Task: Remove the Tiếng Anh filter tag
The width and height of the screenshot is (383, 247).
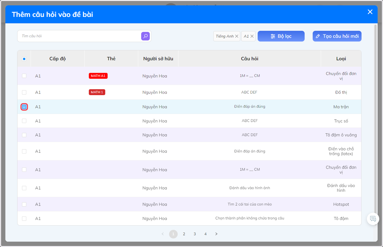Action: [237, 36]
